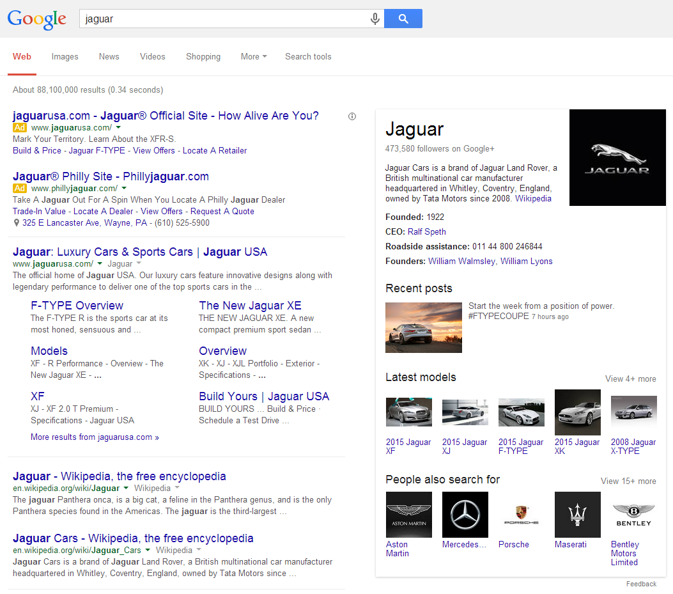This screenshot has height=594, width=673.
Task: Open the XF sitelink heading
Action: click(37, 396)
